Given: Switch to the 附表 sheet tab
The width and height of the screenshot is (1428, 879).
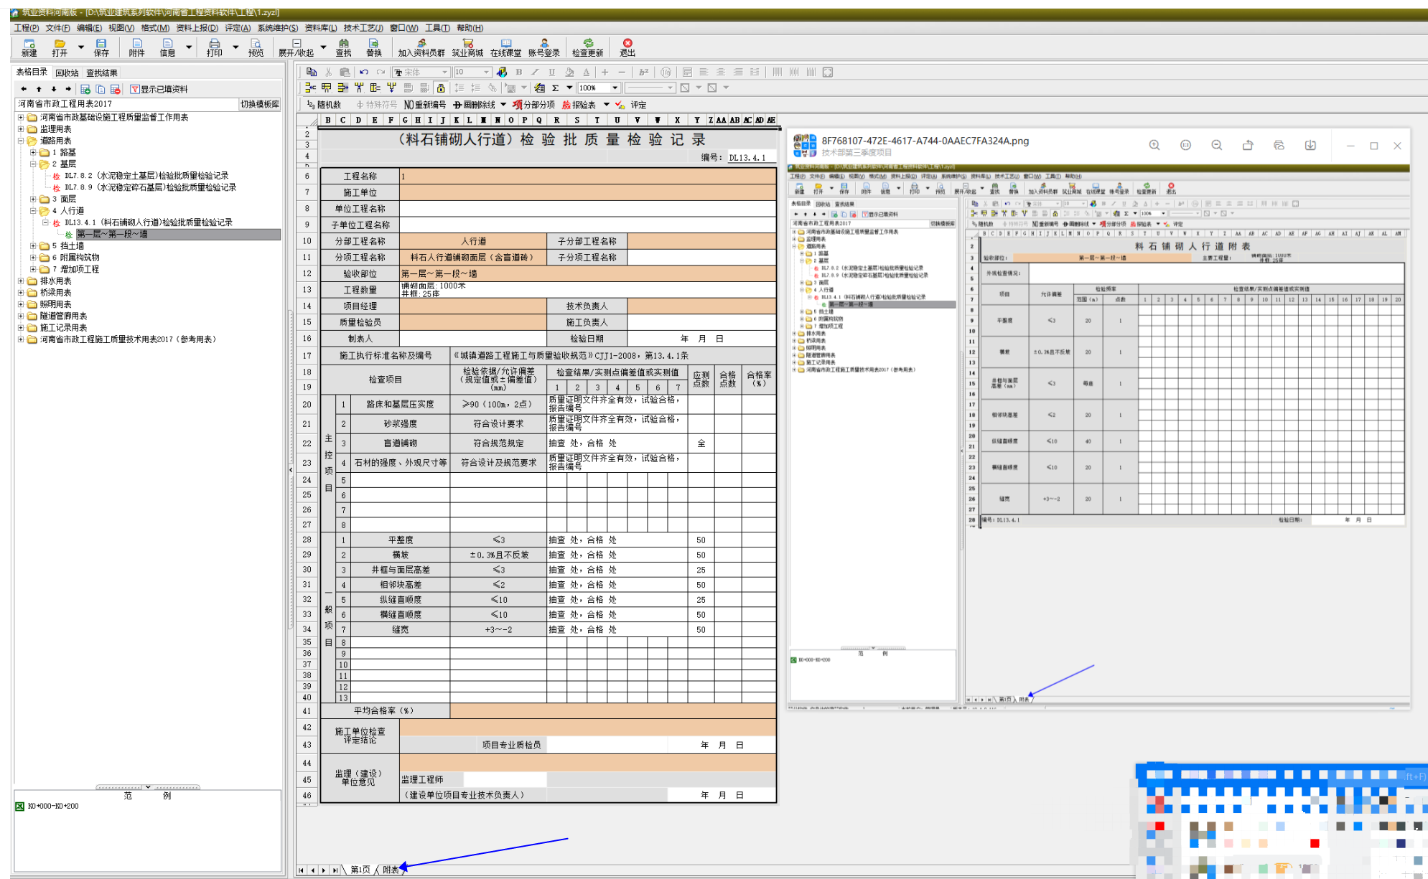Looking at the screenshot, I should coord(391,870).
